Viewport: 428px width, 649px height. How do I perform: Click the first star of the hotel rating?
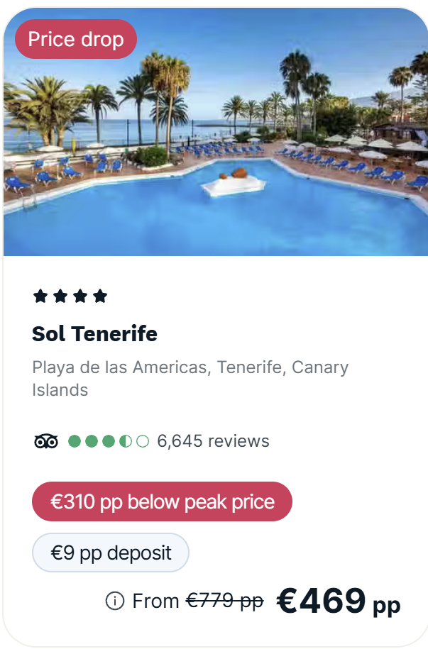tap(40, 296)
